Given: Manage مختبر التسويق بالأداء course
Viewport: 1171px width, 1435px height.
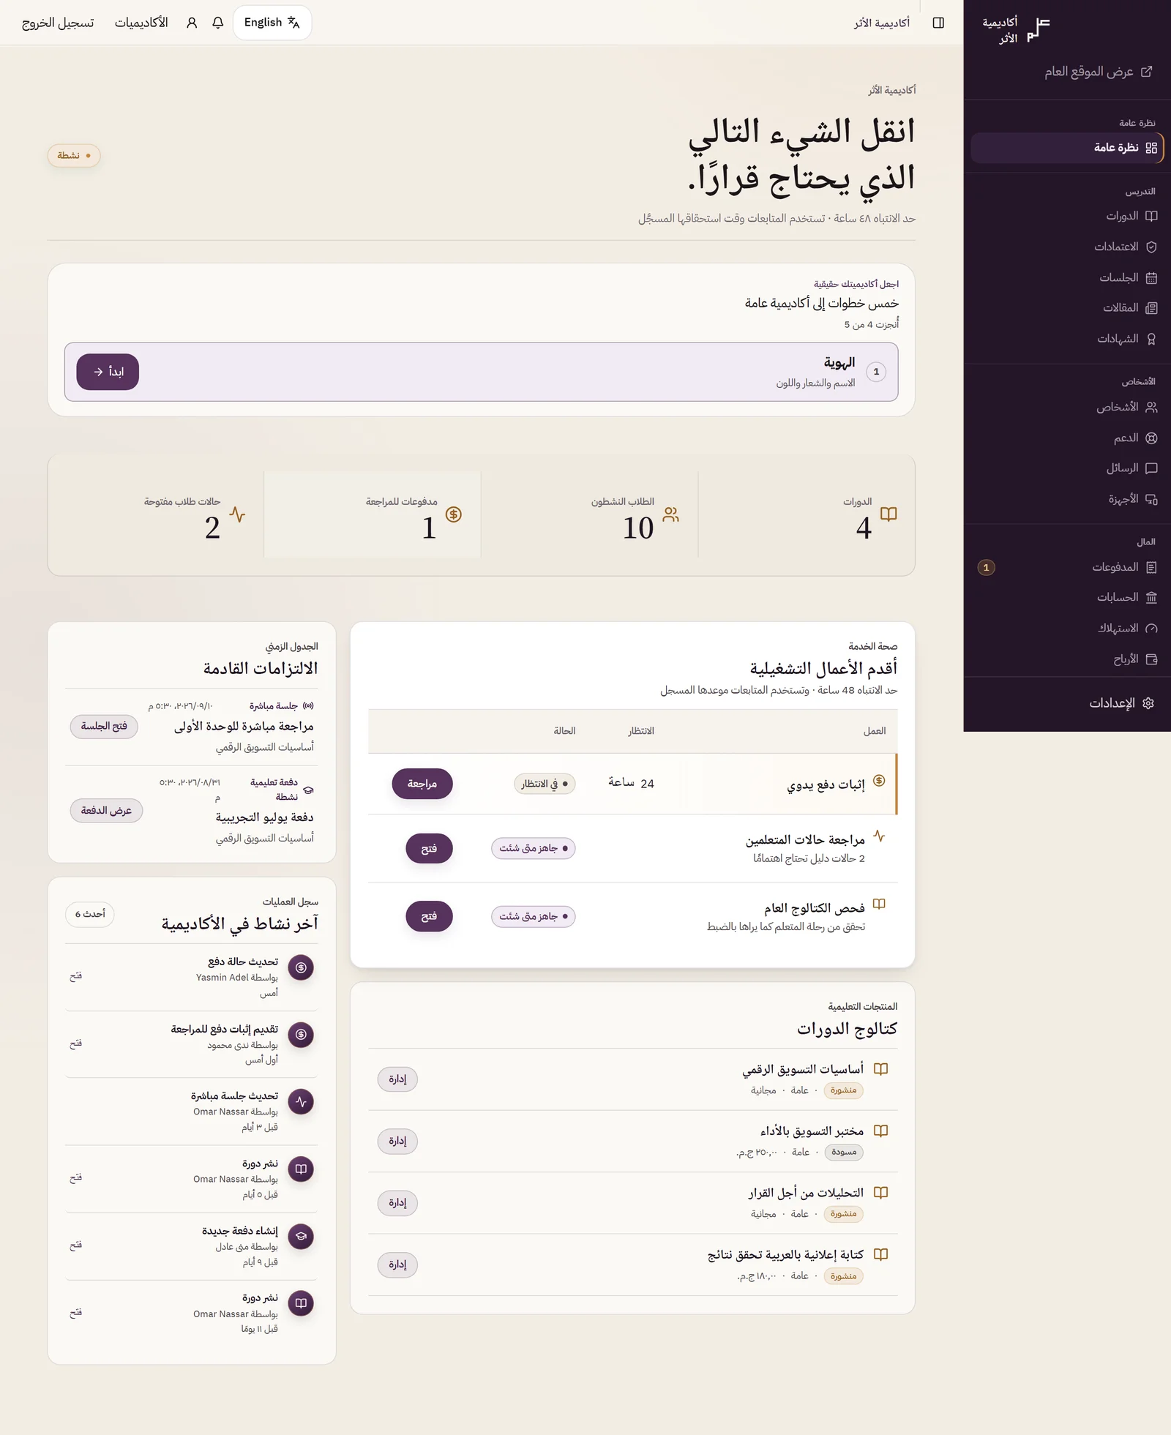Looking at the screenshot, I should tap(397, 1141).
